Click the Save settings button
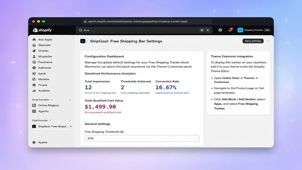 [x=253, y=41]
